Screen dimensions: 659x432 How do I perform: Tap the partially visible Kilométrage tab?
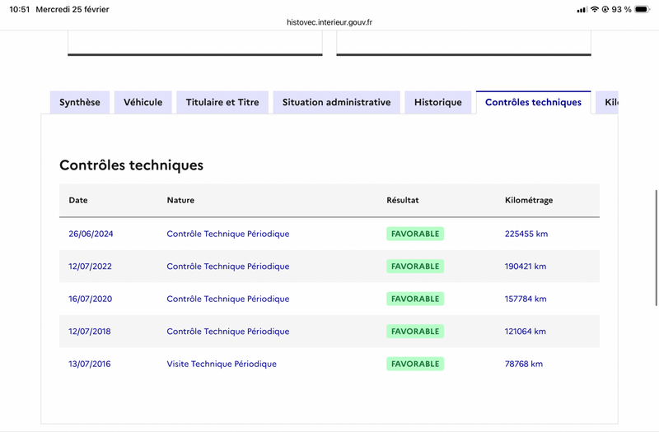click(610, 103)
